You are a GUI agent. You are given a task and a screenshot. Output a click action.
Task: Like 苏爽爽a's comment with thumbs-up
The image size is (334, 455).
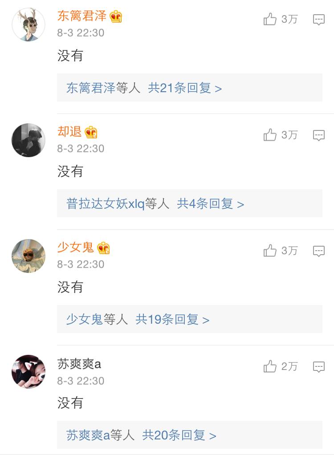point(270,366)
